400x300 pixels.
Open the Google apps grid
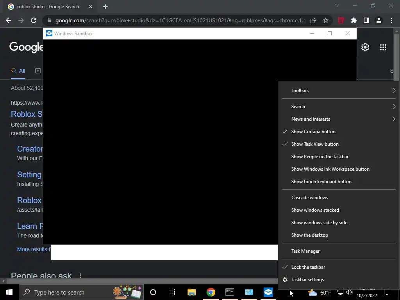(x=383, y=47)
